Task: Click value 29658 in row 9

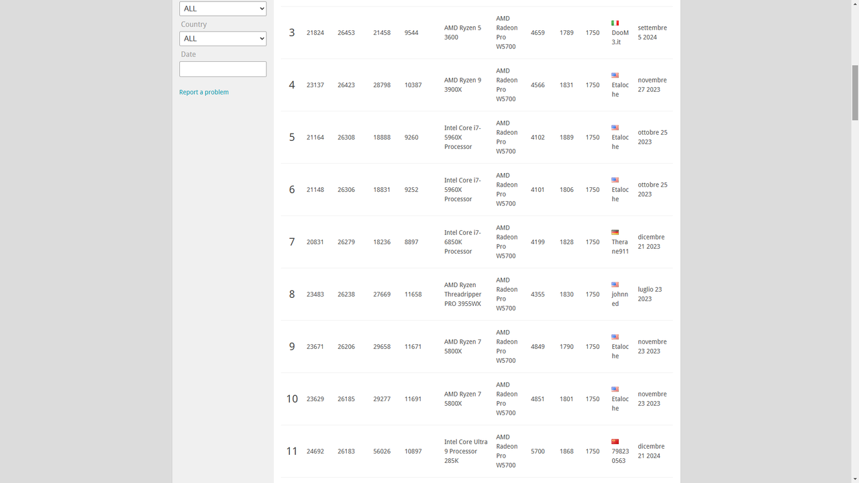Action: (x=382, y=347)
